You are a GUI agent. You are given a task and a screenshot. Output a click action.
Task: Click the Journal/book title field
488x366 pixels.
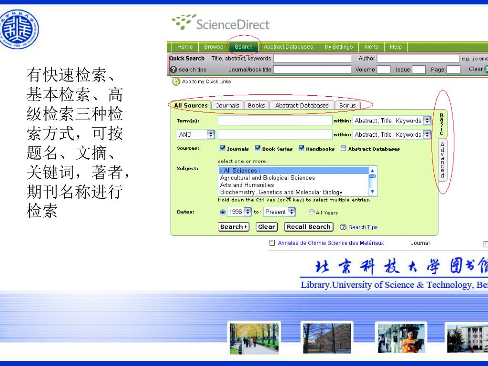click(x=312, y=70)
